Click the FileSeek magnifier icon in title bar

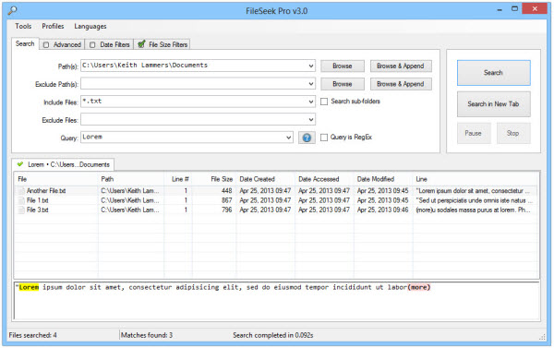pyautogui.click(x=12, y=10)
